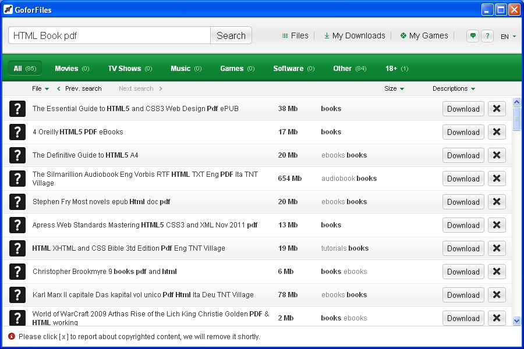This screenshot has width=524, height=349.
Task: Click X button for Stephen Fry novels row
Action: 497,202
